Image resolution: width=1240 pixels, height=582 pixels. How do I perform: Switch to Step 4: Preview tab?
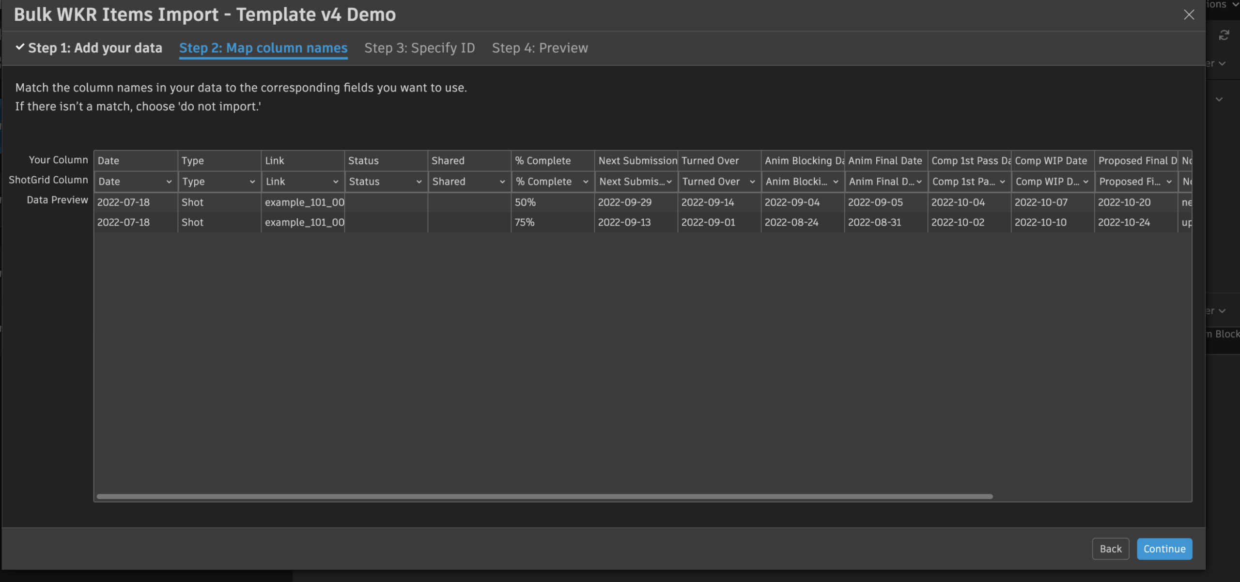coord(540,48)
